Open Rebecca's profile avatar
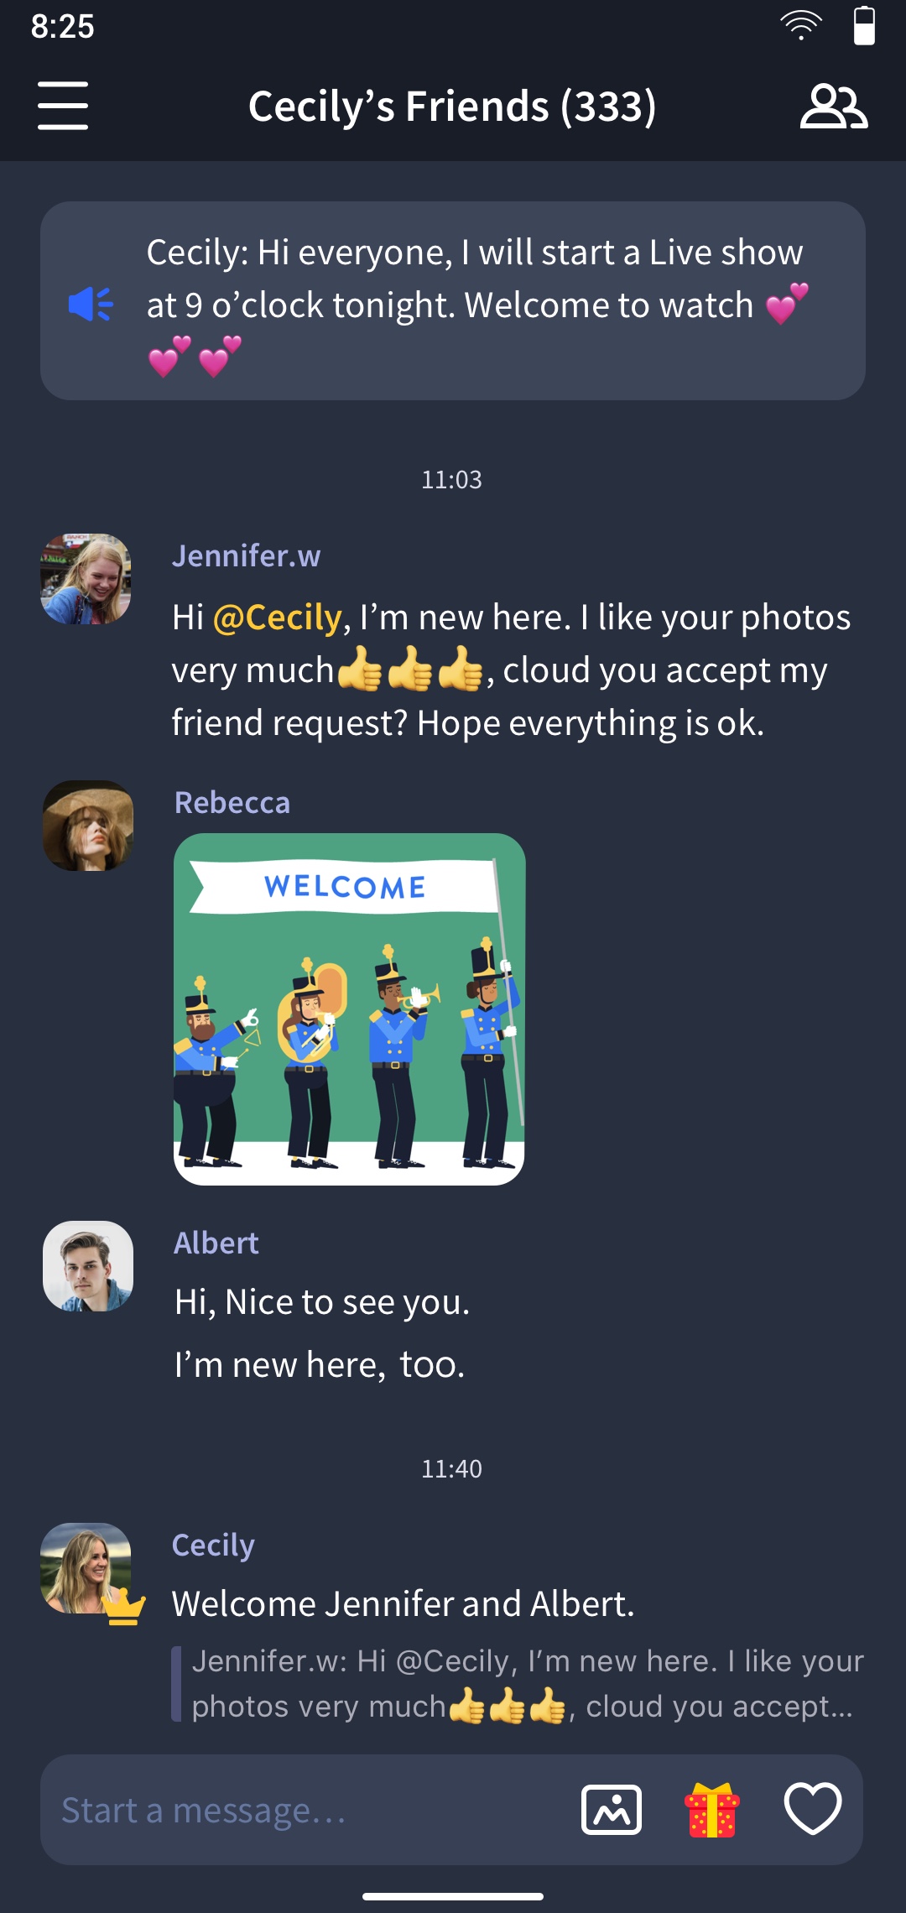 click(88, 826)
